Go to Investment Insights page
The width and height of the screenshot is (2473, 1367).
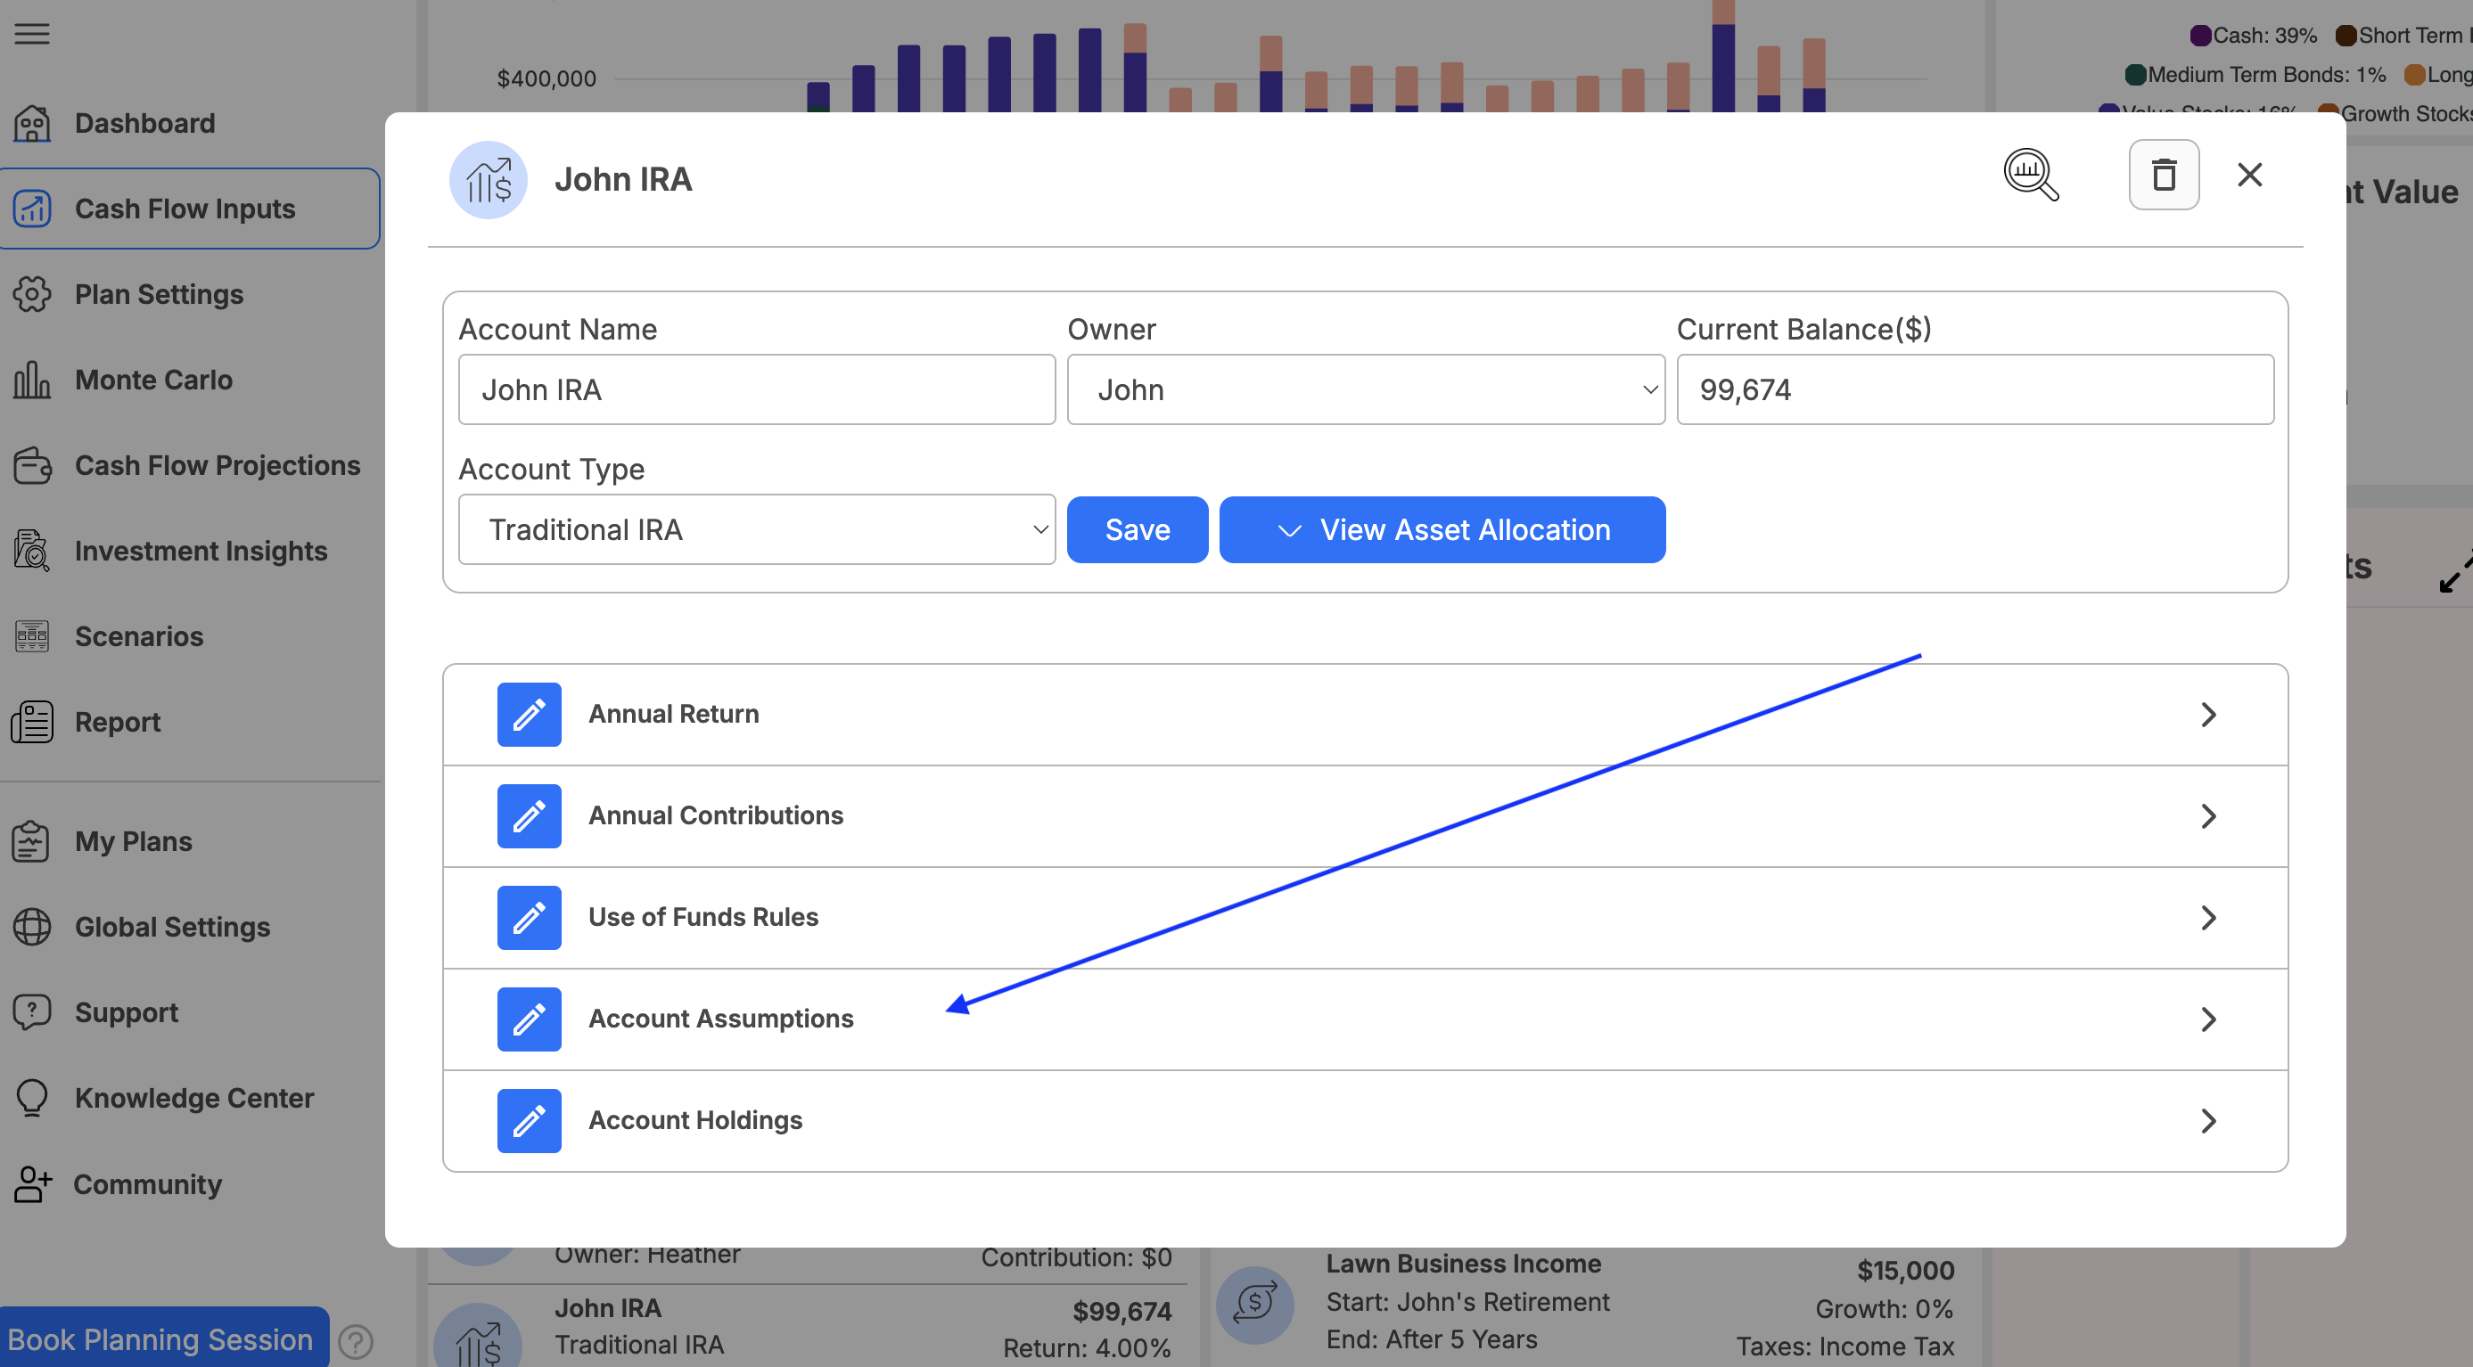(201, 551)
